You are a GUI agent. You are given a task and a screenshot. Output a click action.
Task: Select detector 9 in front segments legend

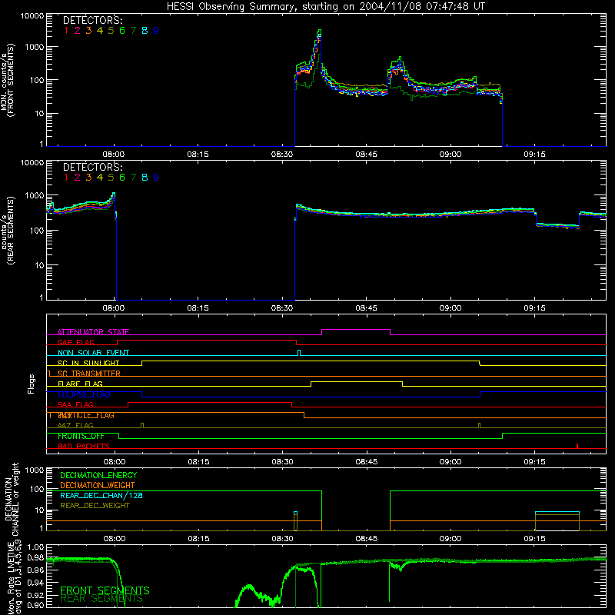[156, 30]
